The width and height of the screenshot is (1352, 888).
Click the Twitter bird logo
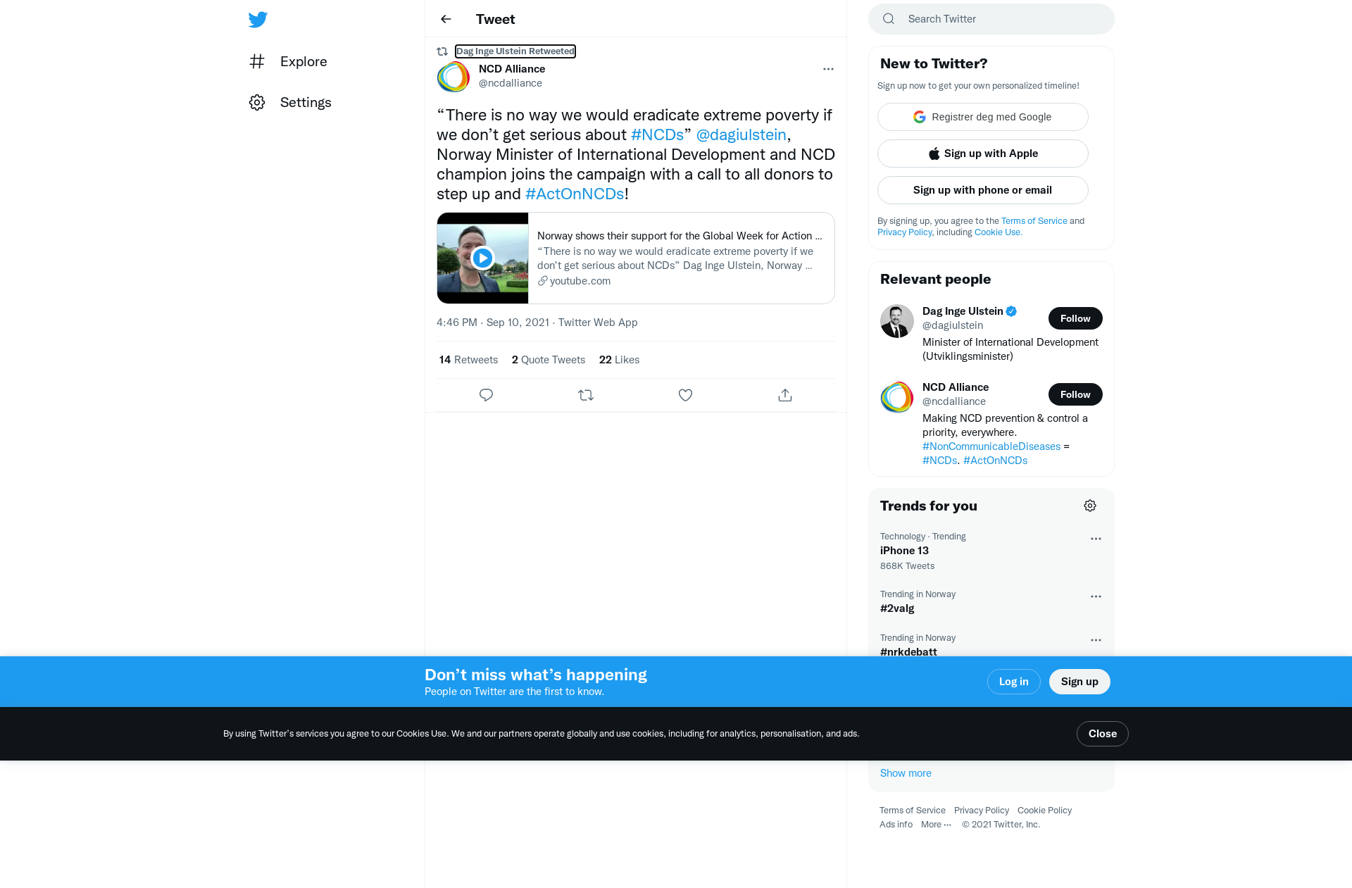pyautogui.click(x=258, y=20)
